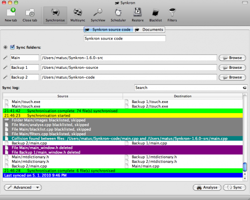The image size is (250, 200).
Task: Switch to the Documents tab
Action: (149, 29)
